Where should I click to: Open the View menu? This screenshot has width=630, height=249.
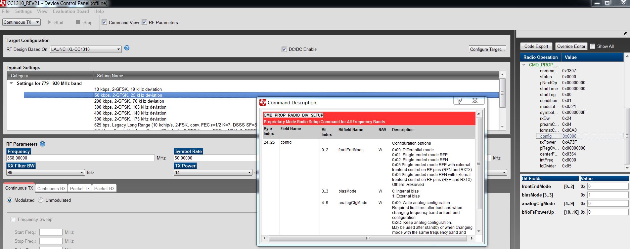click(42, 11)
